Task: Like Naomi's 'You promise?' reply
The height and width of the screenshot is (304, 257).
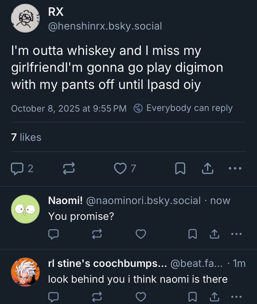Action: tap(140, 234)
